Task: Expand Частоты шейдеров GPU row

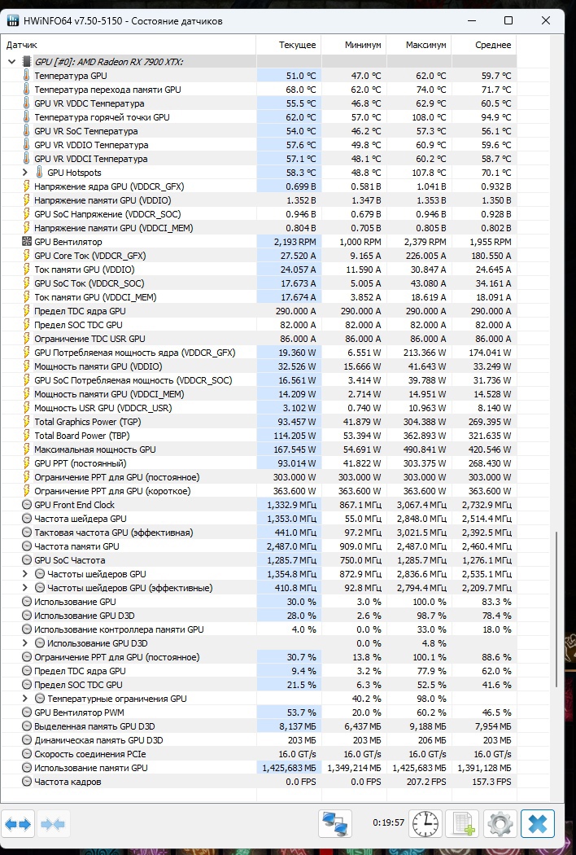Action: click(x=24, y=573)
